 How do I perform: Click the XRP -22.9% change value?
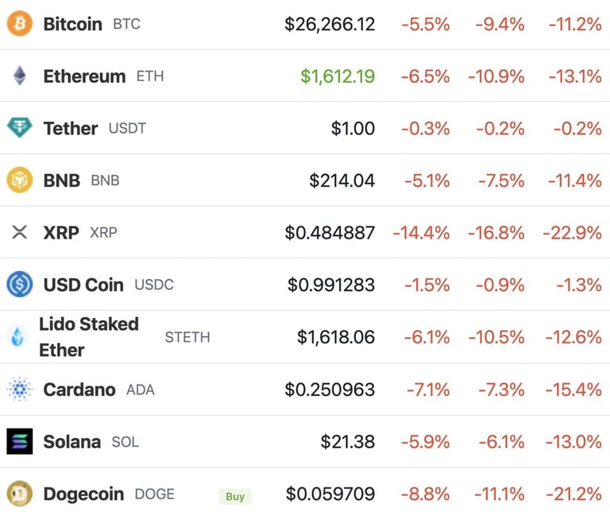(572, 233)
